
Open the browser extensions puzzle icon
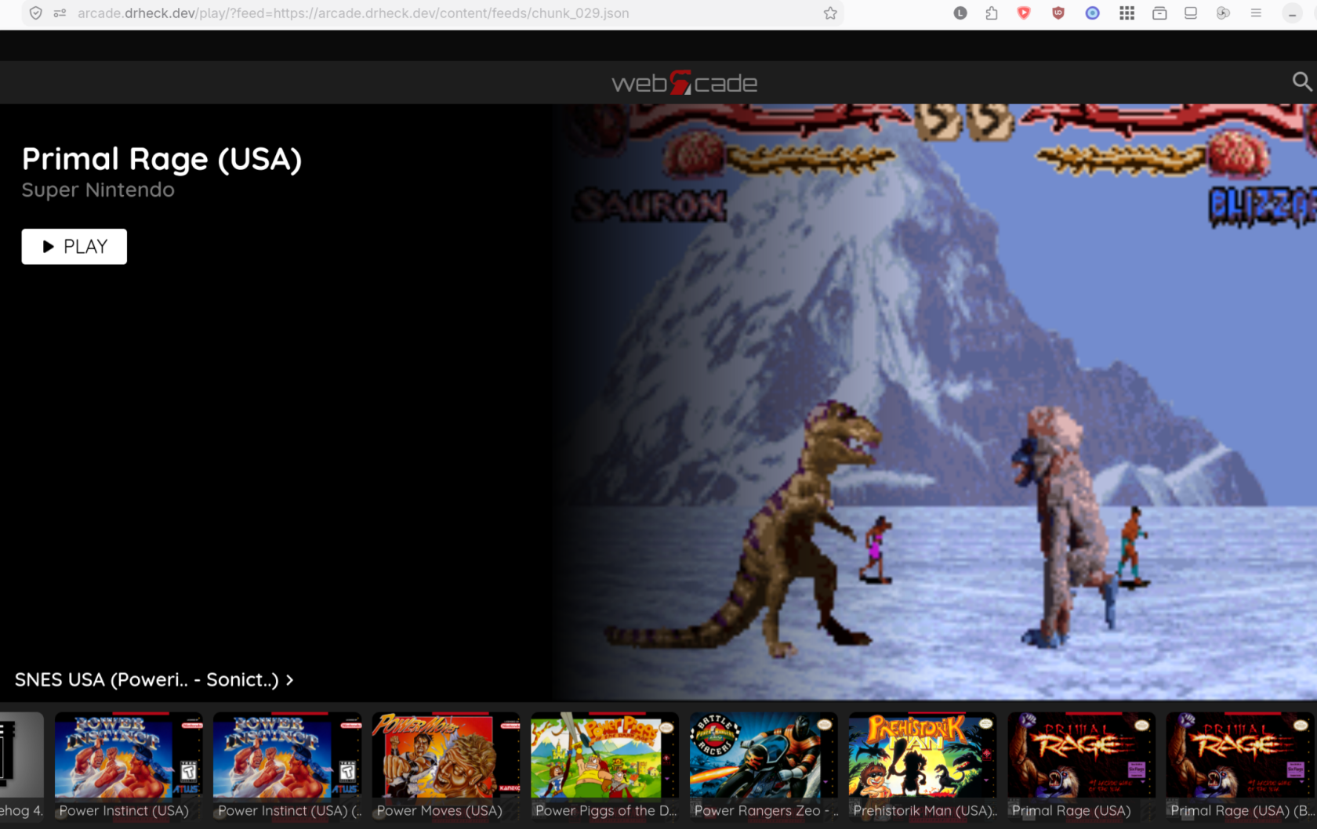[x=992, y=13]
